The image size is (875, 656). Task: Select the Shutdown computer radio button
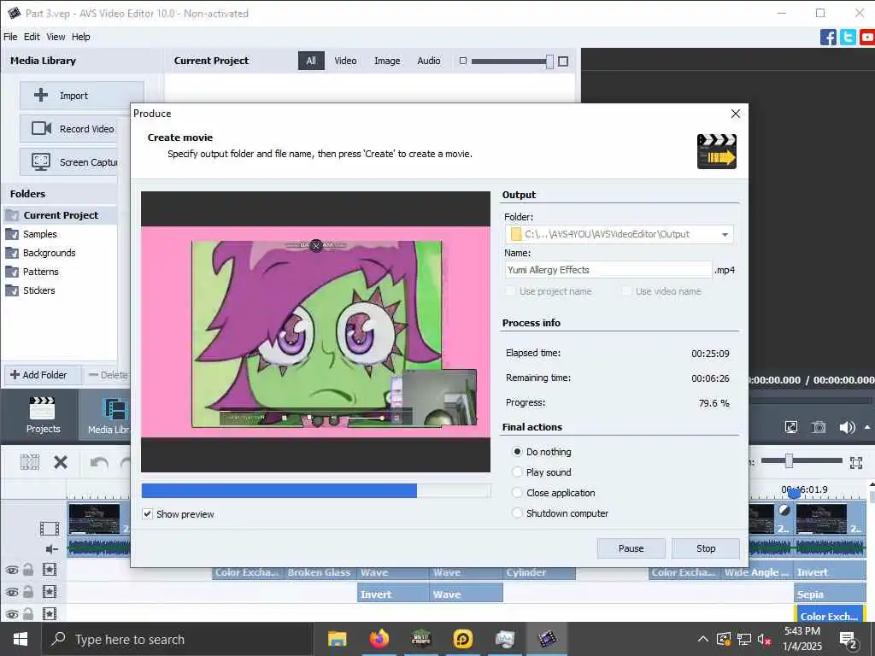517,513
